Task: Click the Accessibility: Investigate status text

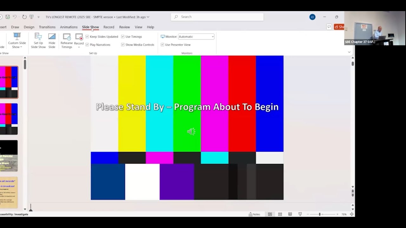Action: click(x=14, y=214)
